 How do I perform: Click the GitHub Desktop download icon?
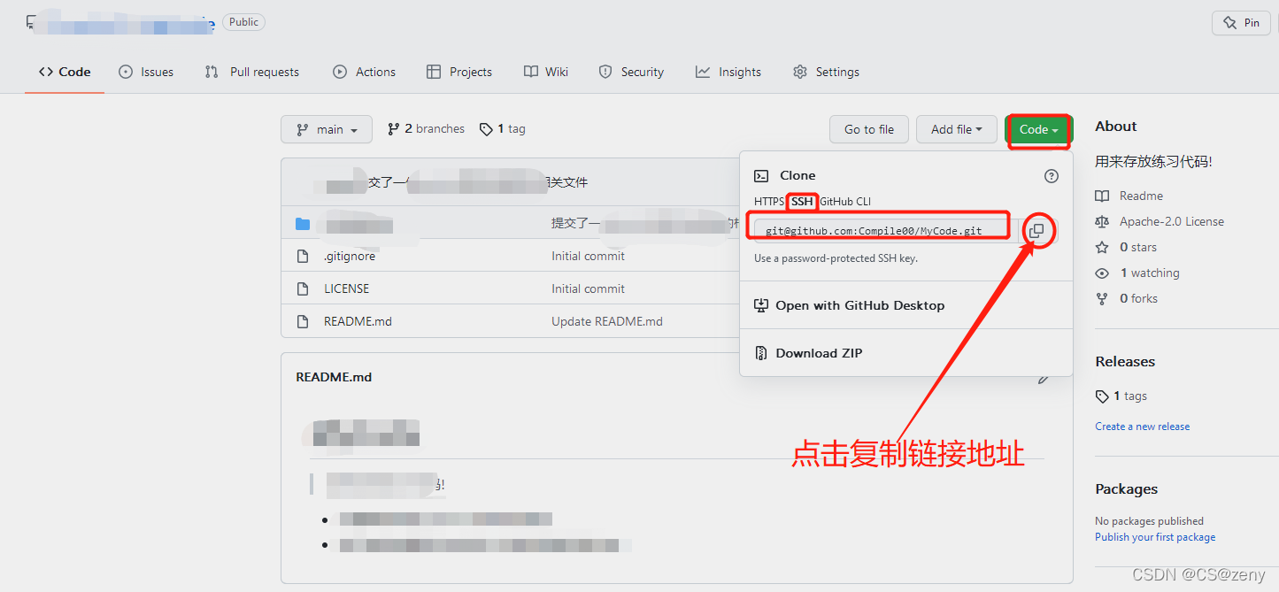(x=760, y=305)
